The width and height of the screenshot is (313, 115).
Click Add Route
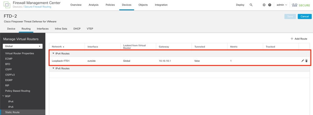[x=299, y=39]
